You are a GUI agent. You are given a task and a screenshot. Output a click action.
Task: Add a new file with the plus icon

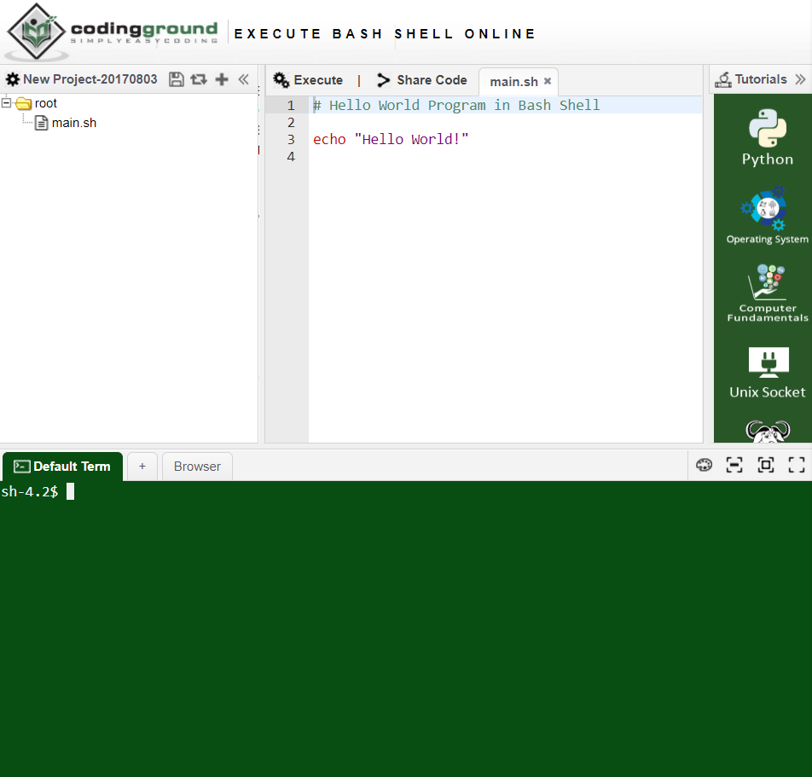[221, 78]
